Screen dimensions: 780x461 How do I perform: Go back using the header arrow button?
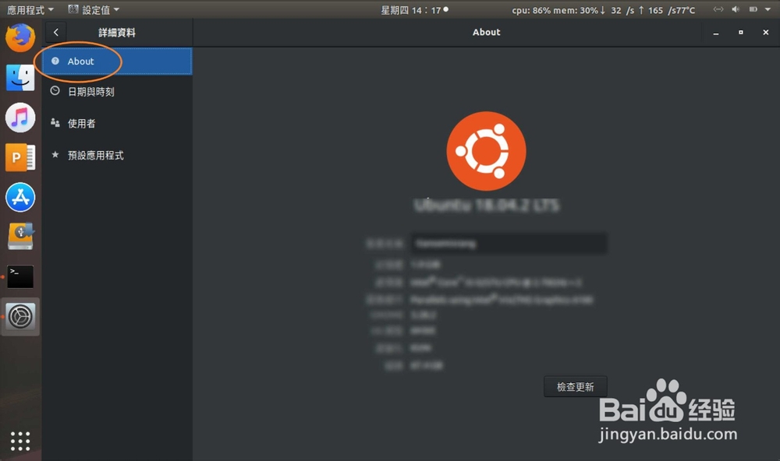coord(55,32)
